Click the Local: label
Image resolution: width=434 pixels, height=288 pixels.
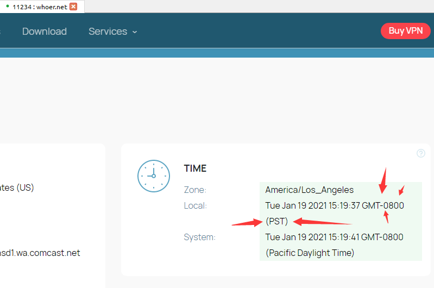pyautogui.click(x=196, y=206)
